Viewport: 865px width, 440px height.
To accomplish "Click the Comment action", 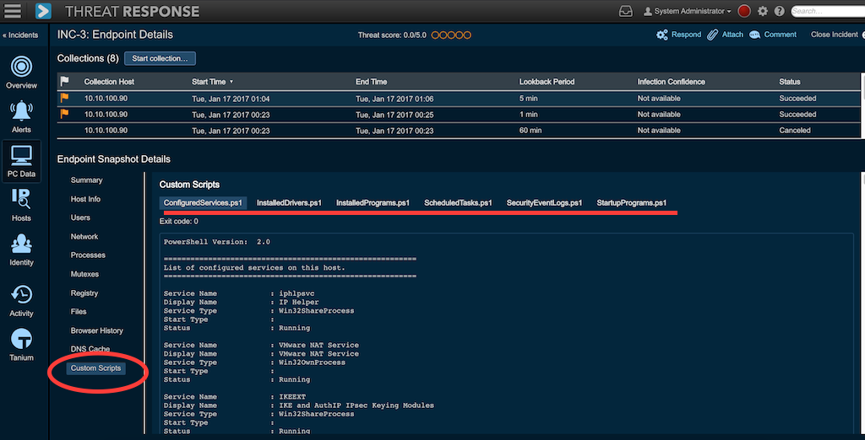I will pyautogui.click(x=773, y=35).
